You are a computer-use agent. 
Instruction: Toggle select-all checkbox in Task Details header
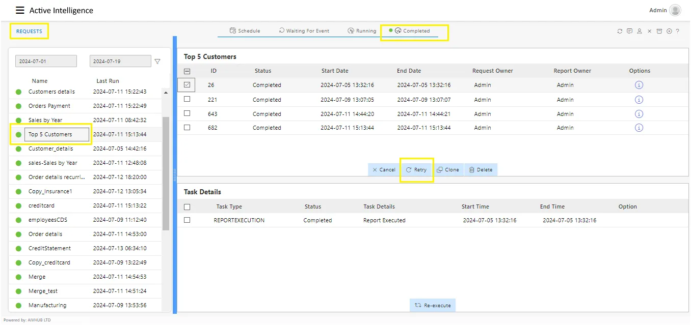click(x=187, y=207)
